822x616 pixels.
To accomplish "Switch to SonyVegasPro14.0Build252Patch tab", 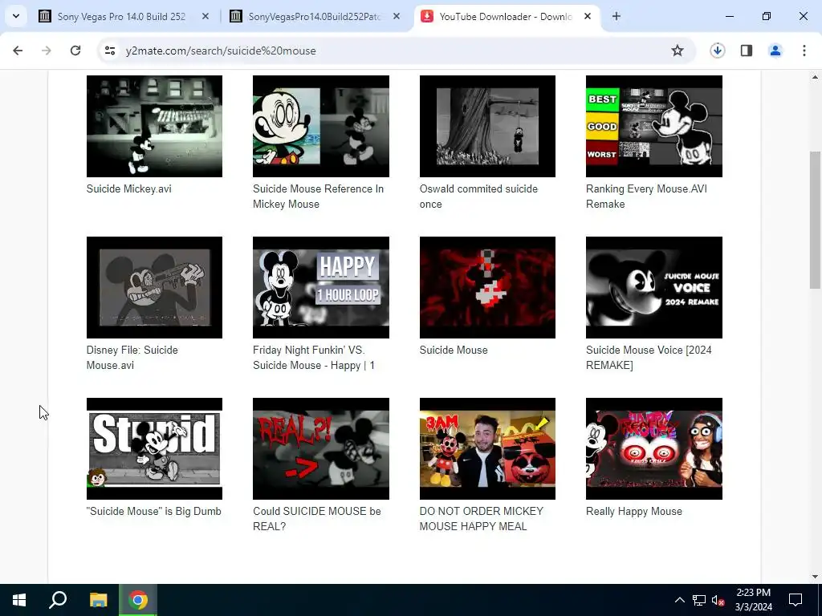I will (314, 17).
